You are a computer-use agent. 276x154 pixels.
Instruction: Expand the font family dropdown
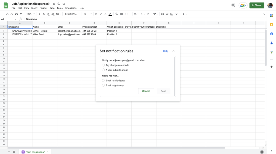click(x=72, y=14)
